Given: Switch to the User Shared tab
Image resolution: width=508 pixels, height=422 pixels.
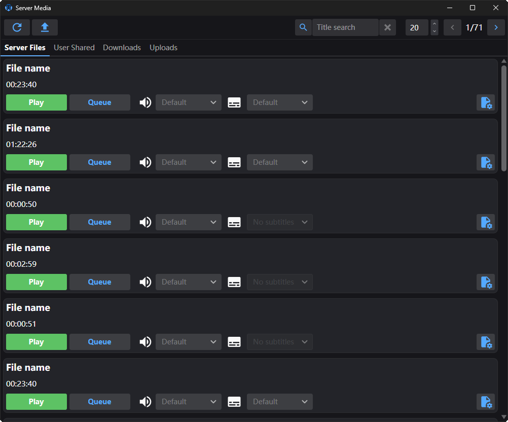Looking at the screenshot, I should [x=74, y=48].
